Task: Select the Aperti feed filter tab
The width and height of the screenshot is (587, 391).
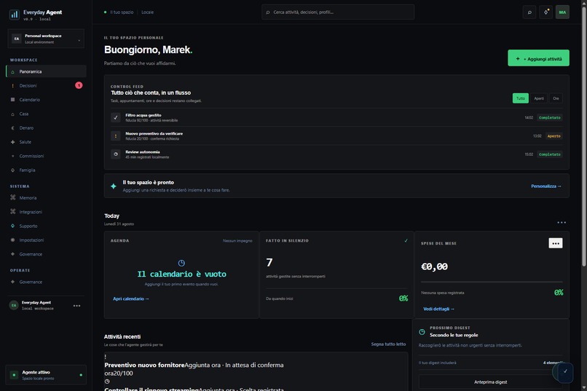Action: [539, 98]
